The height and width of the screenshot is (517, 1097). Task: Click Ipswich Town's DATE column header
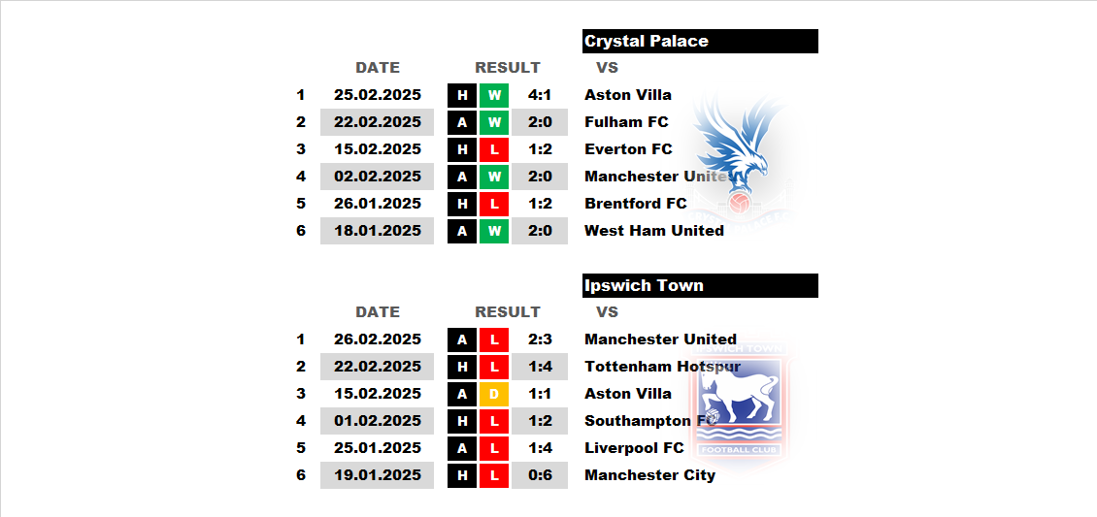coord(378,312)
